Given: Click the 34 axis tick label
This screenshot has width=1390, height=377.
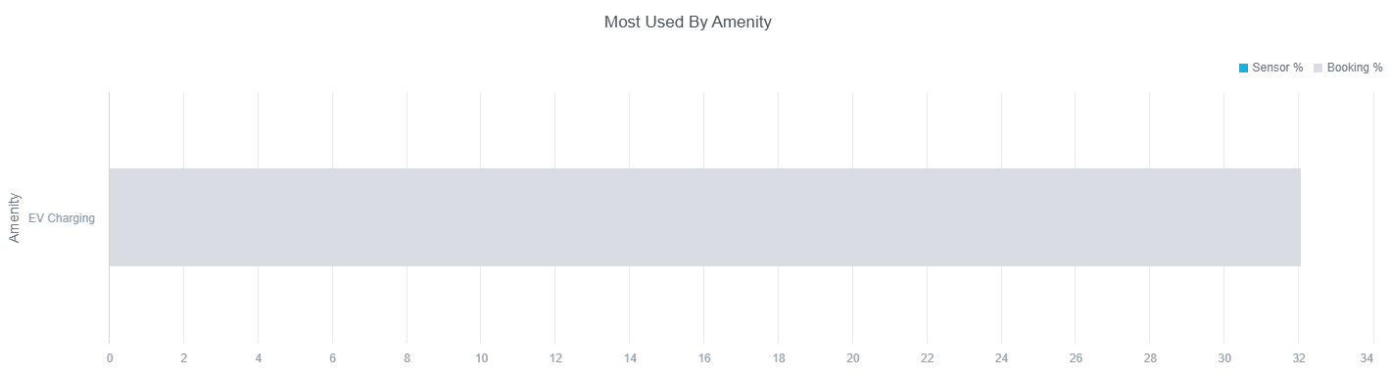Looking at the screenshot, I should click(x=1372, y=358).
